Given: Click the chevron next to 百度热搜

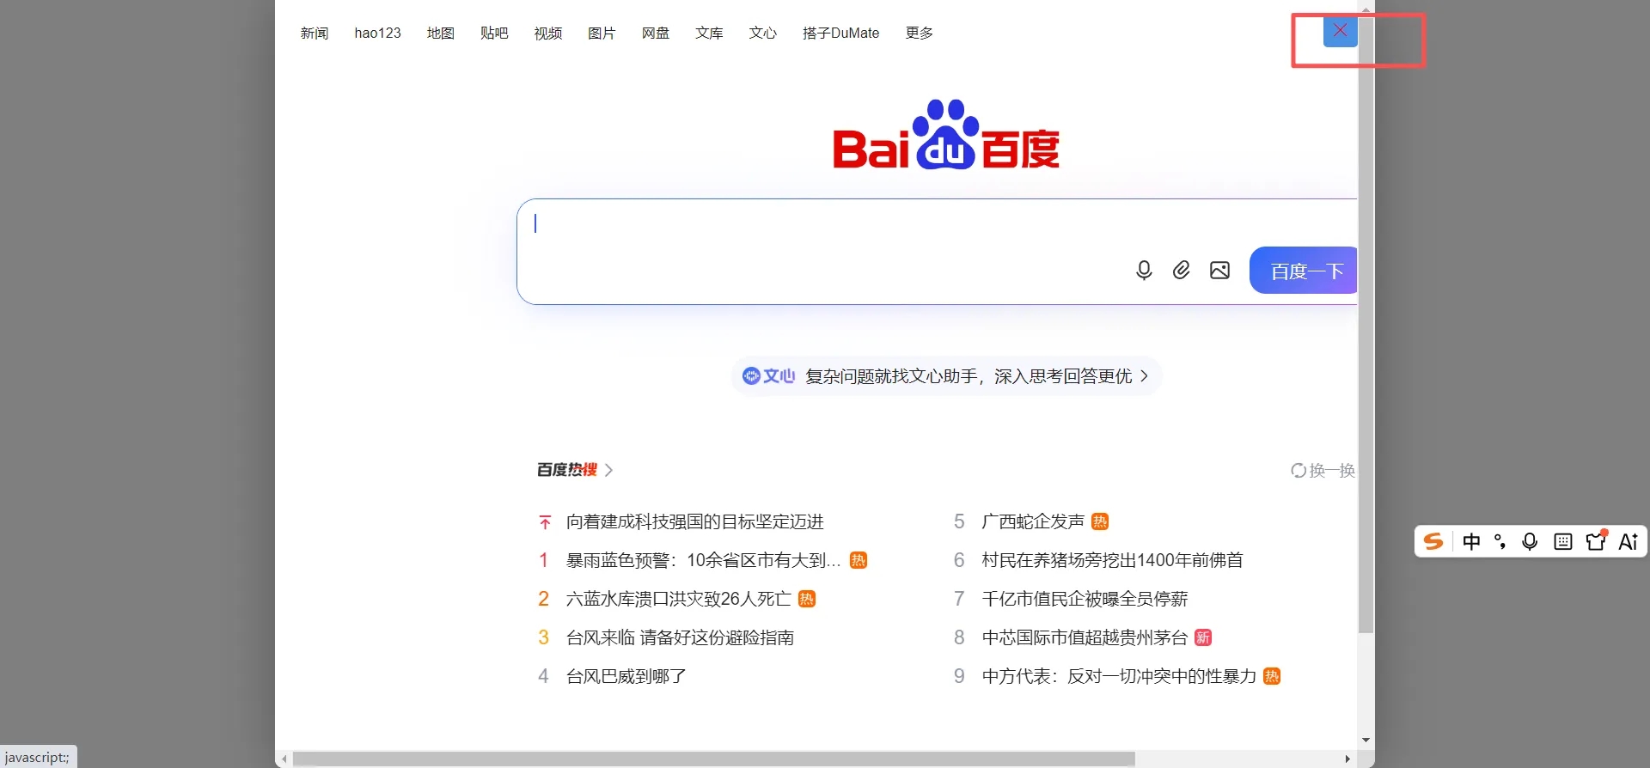Looking at the screenshot, I should 608,470.
